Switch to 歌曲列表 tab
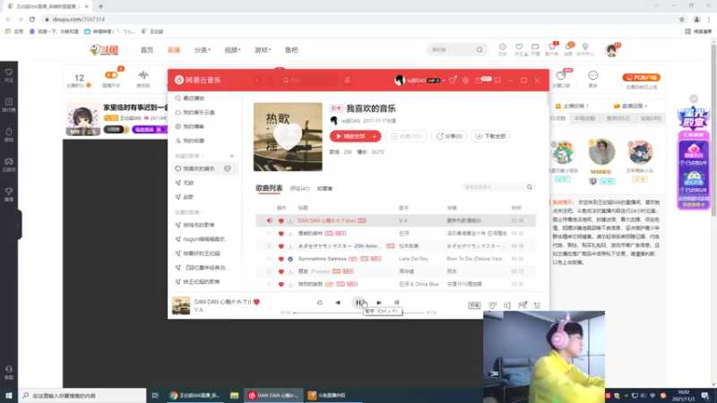 click(x=269, y=188)
